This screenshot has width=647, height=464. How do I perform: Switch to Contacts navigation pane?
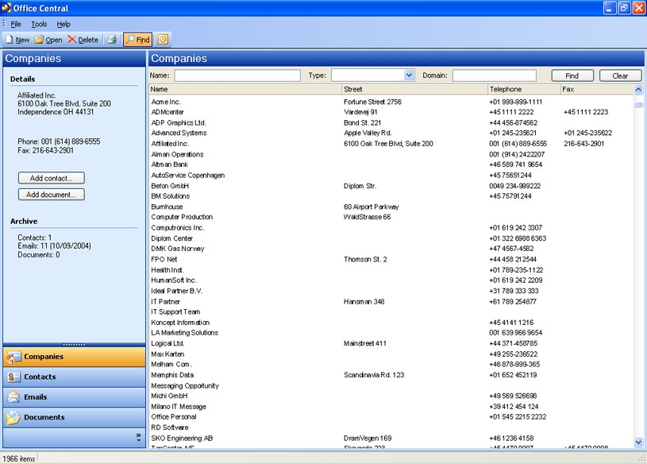[75, 377]
